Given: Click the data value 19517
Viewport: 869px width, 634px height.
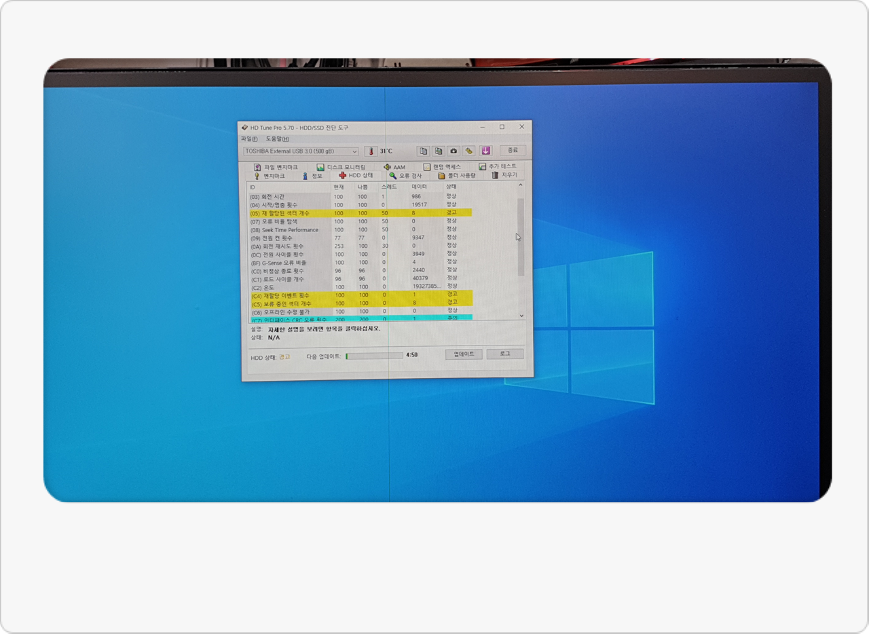Looking at the screenshot, I should 419,204.
